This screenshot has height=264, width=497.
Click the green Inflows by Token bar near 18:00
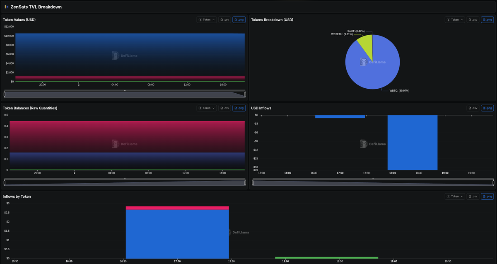click(326, 258)
